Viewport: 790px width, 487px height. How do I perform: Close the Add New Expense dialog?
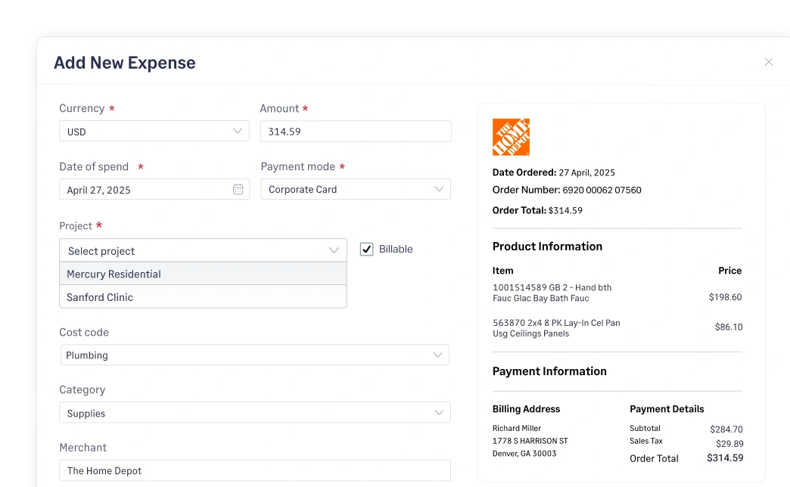[x=768, y=62]
